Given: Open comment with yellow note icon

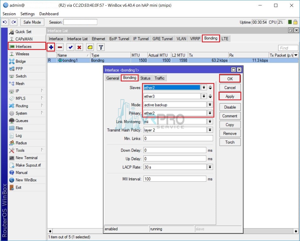Looking at the screenshot, I should pos(90,47).
